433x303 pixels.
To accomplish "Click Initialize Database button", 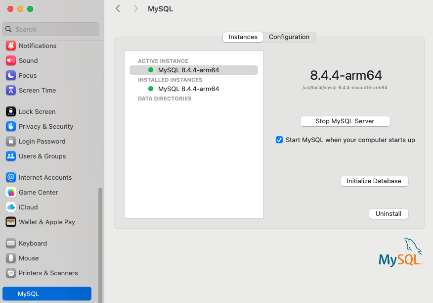I will (x=374, y=181).
